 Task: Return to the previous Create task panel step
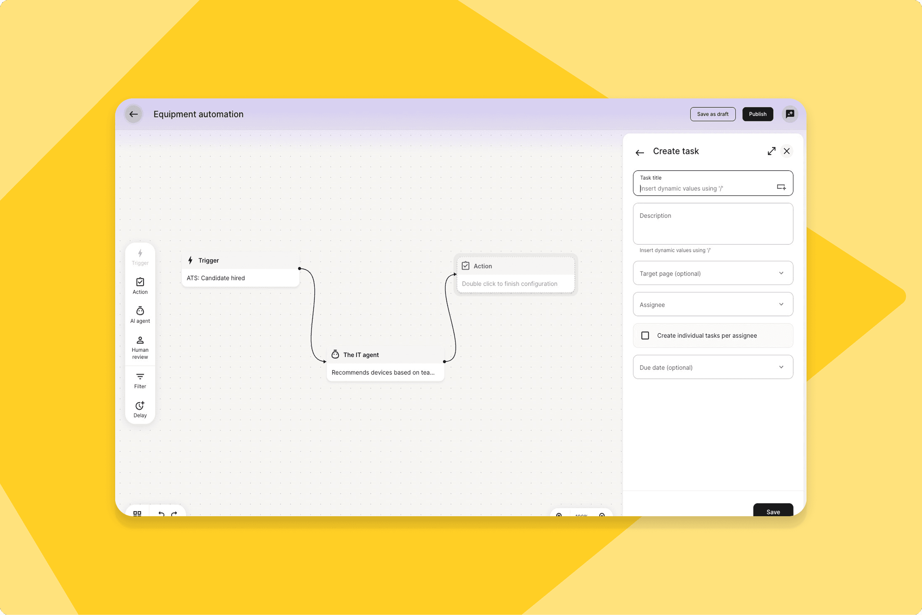pos(640,153)
